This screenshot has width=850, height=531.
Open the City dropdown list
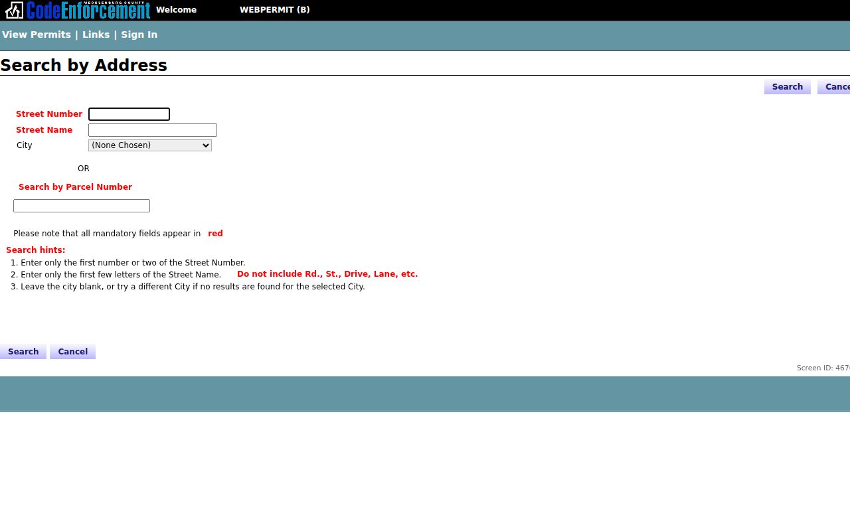tap(150, 145)
